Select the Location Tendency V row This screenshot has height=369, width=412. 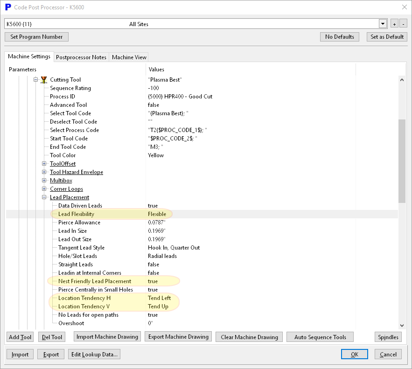202,306
